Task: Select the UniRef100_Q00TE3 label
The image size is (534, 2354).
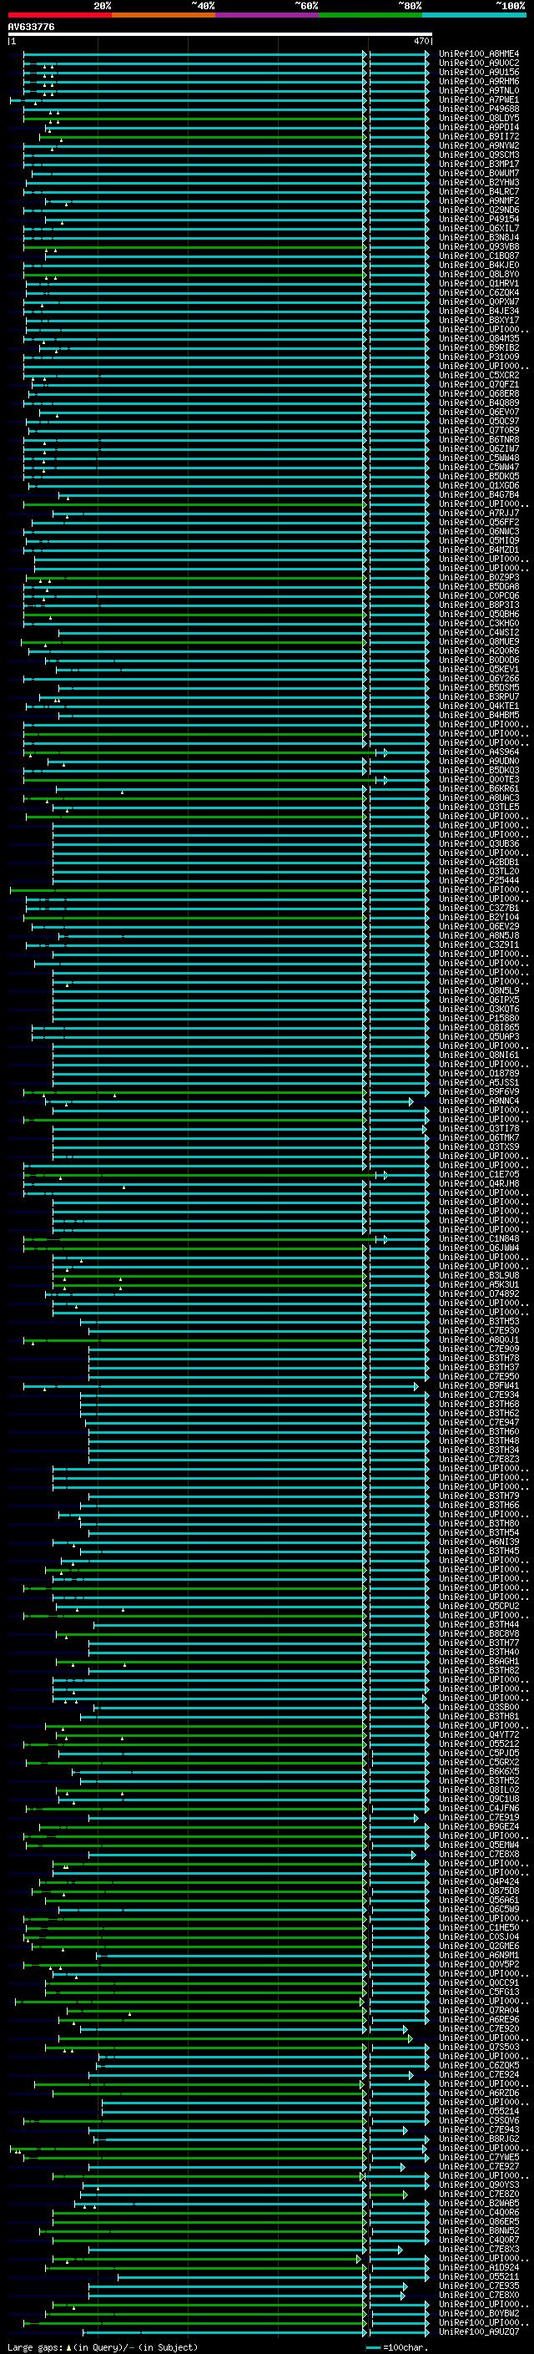Action: (x=479, y=779)
